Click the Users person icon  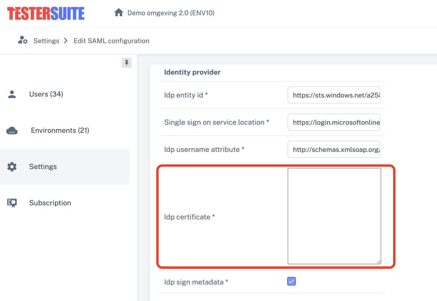point(12,94)
